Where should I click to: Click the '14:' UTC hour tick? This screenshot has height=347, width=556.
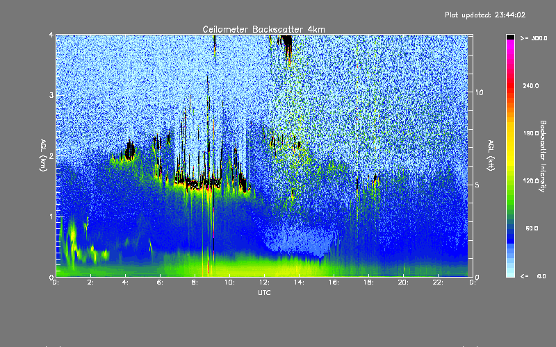[x=299, y=282]
